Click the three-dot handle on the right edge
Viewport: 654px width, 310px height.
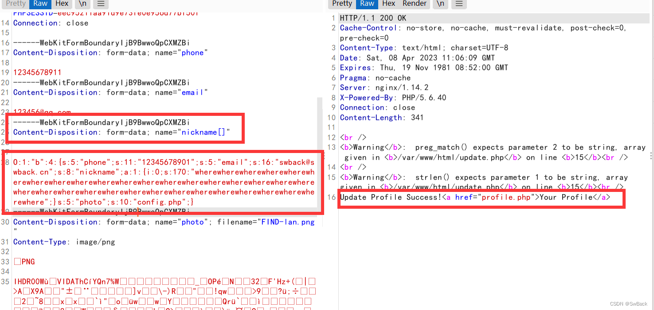[x=650, y=156]
